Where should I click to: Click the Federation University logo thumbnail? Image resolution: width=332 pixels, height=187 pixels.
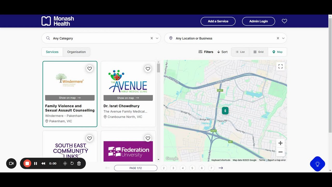(x=128, y=151)
